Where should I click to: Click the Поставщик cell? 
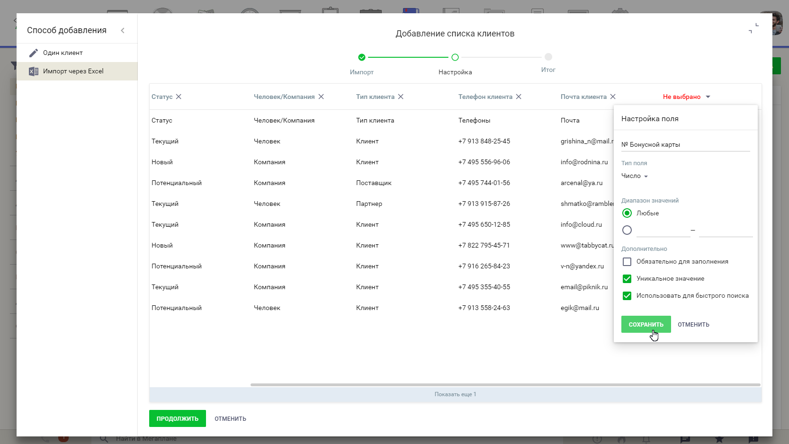coord(374,183)
